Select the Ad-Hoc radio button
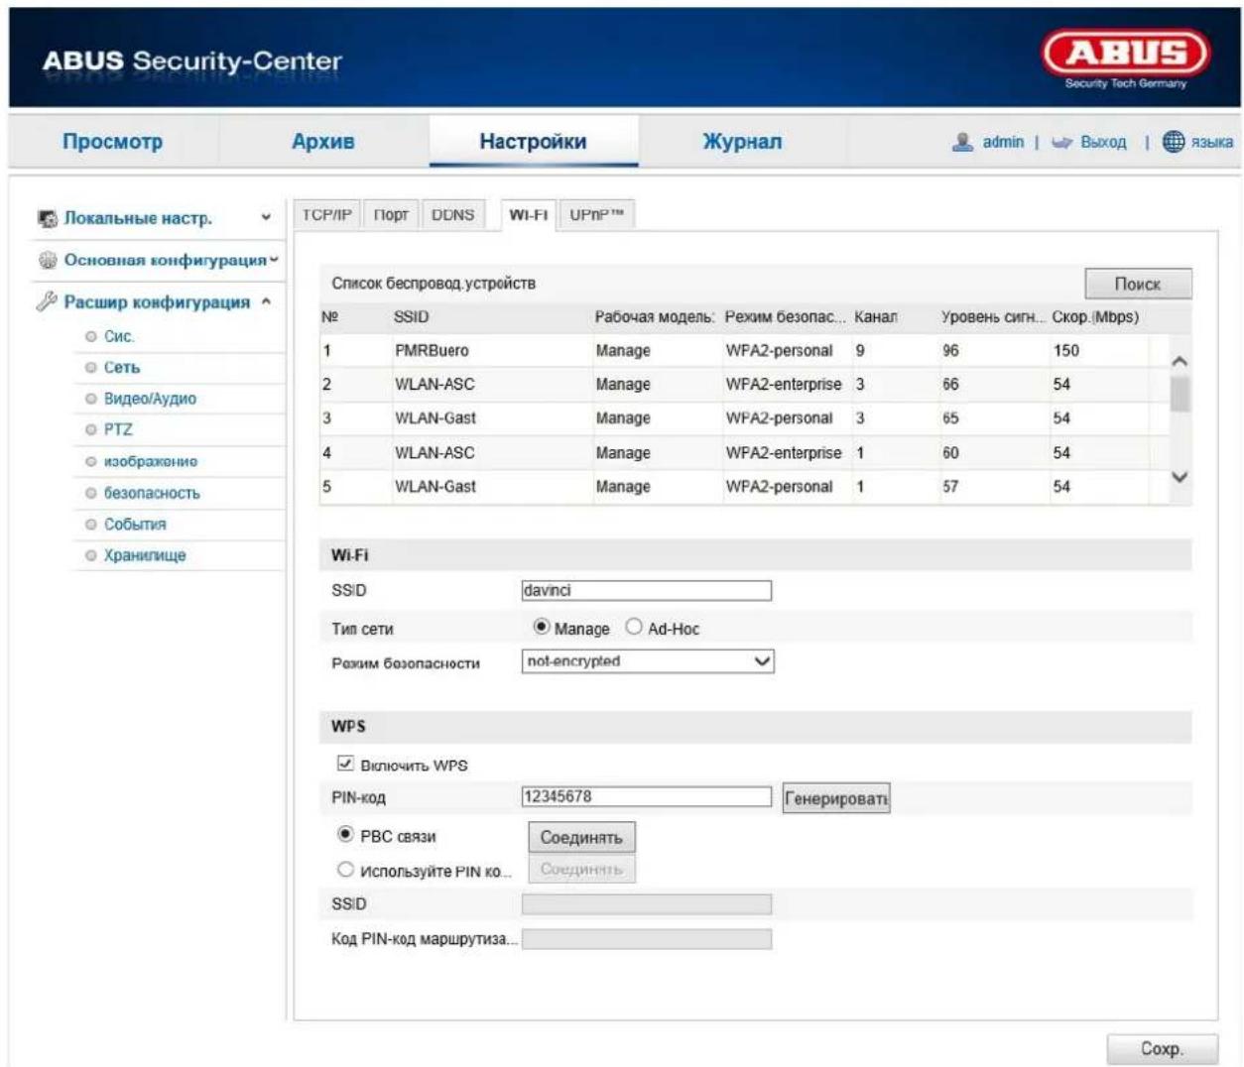The width and height of the screenshot is (1244, 1067). [x=634, y=627]
